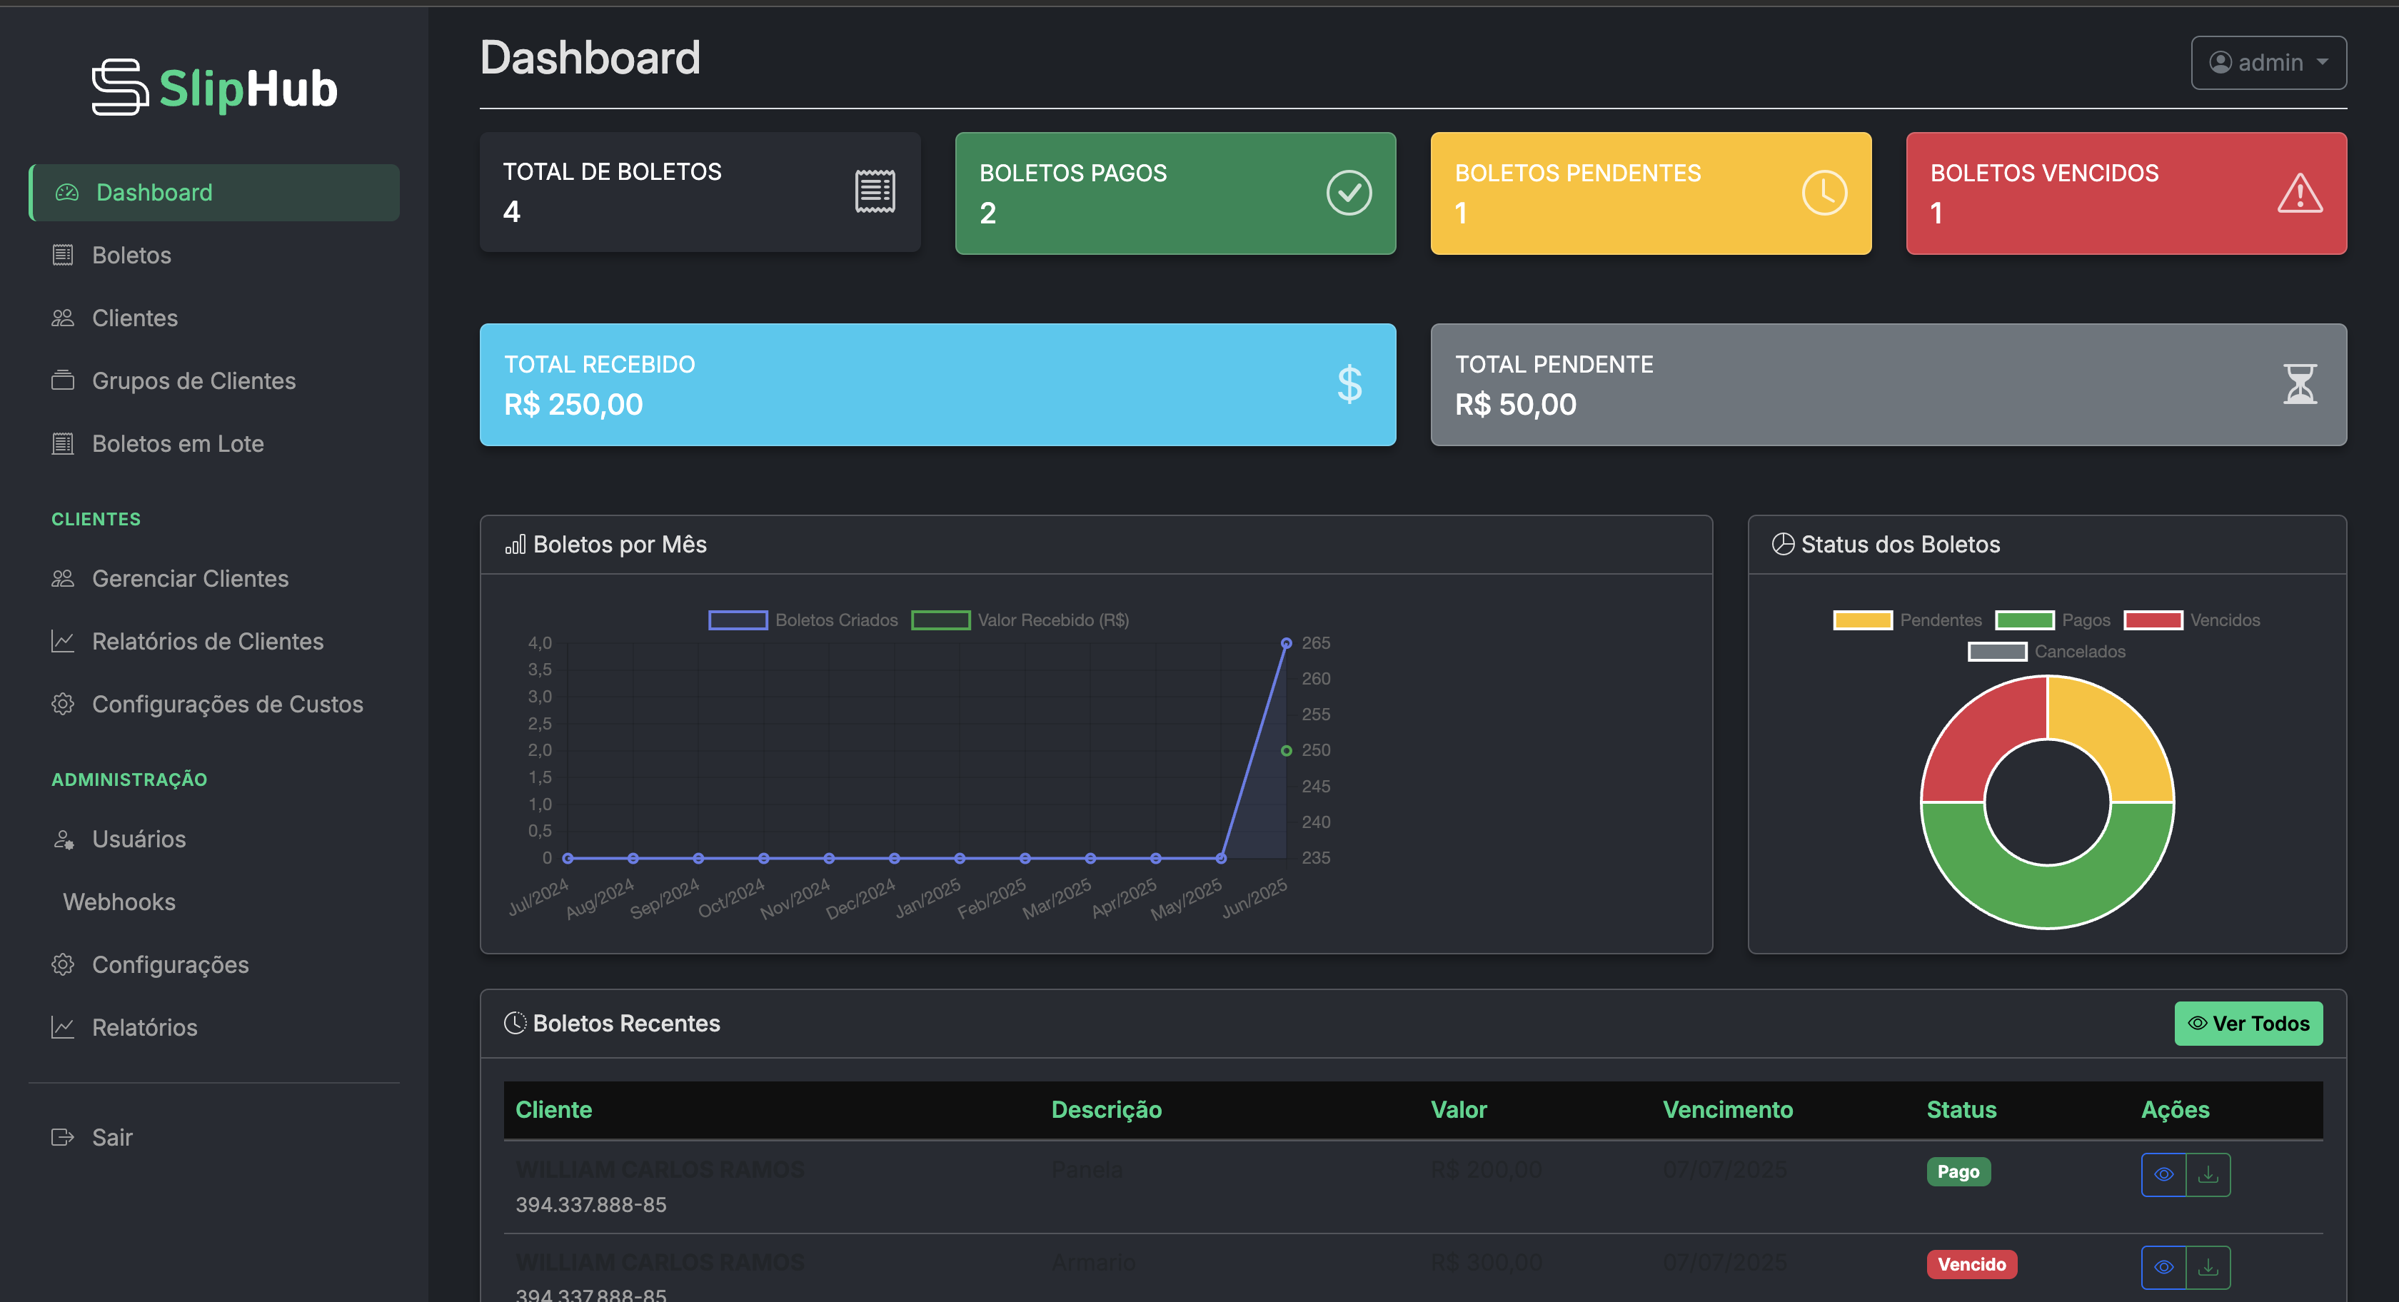The width and height of the screenshot is (2399, 1302).
Task: Go to Grupos de Clientes
Action: tap(193, 380)
